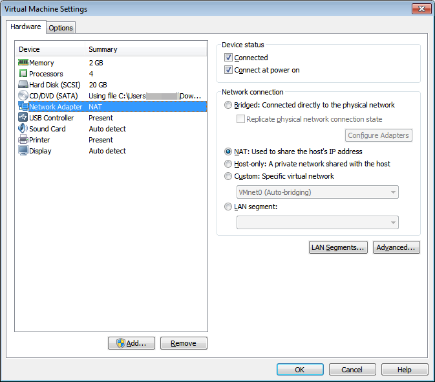Viewport: 435px width, 382px height.
Task: Click the Sound Card speaker icon
Action: click(x=23, y=129)
